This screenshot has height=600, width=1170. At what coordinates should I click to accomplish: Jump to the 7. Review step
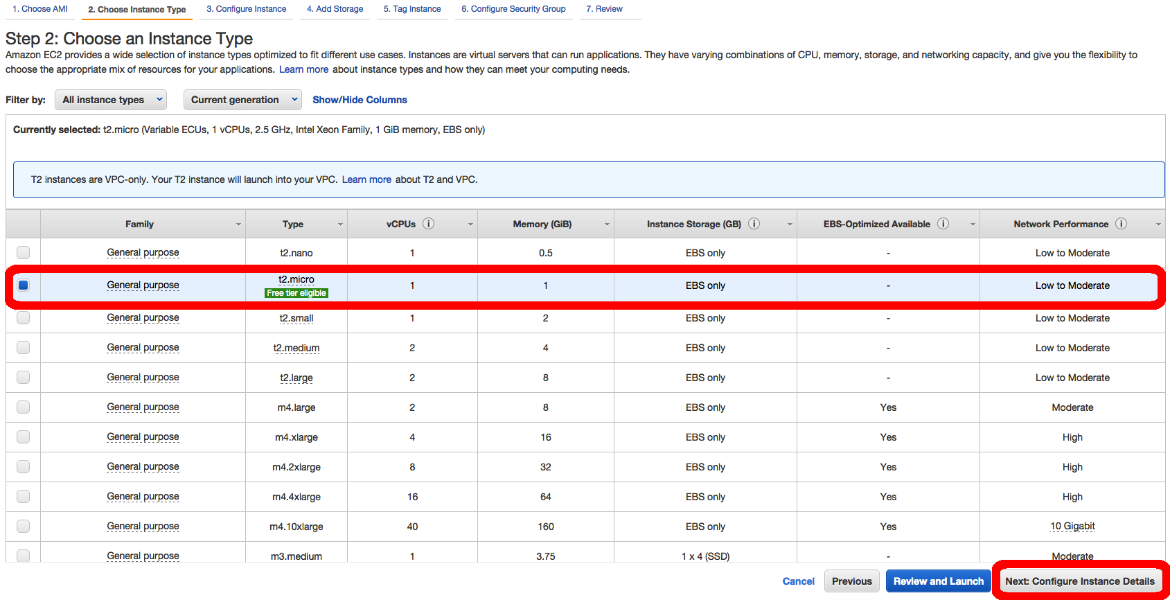coord(604,9)
